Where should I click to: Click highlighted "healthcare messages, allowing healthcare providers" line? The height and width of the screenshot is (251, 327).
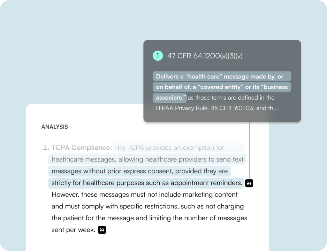pyautogui.click(x=148, y=159)
